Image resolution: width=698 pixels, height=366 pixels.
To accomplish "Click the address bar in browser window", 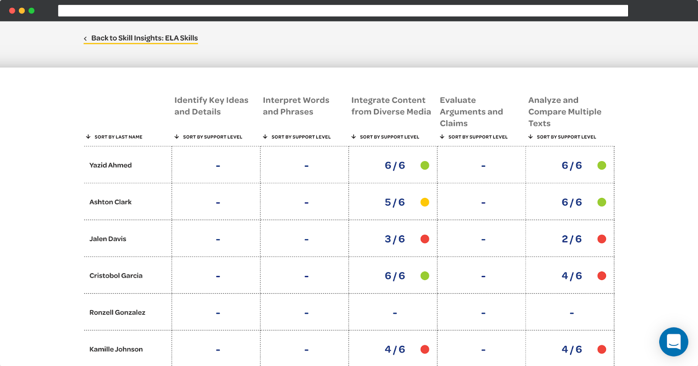I will point(343,10).
